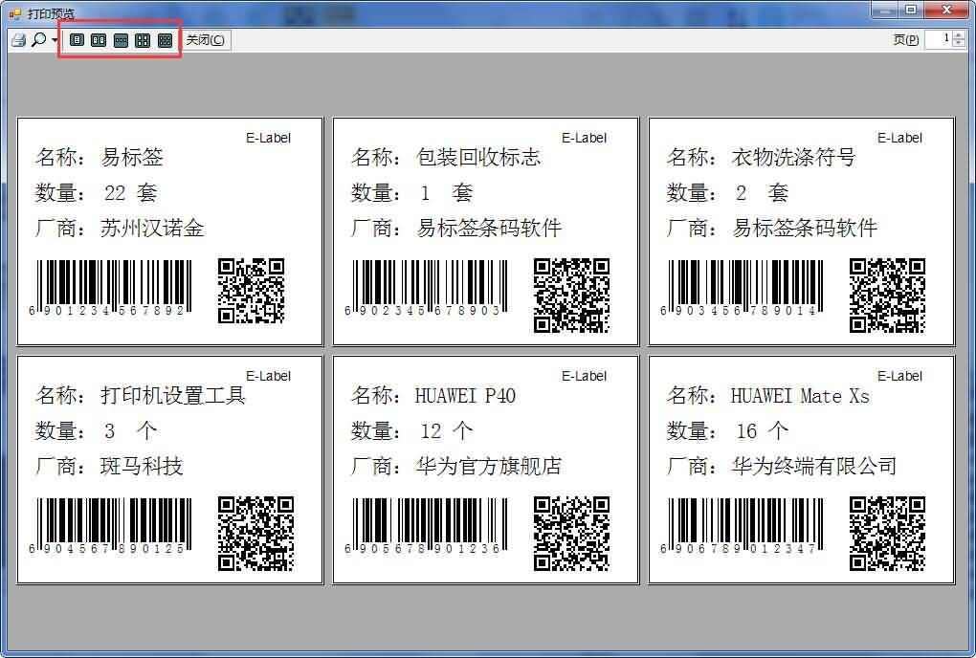This screenshot has width=976, height=658.
Task: Click the 打印预览 window title icon
Action: click(x=15, y=13)
